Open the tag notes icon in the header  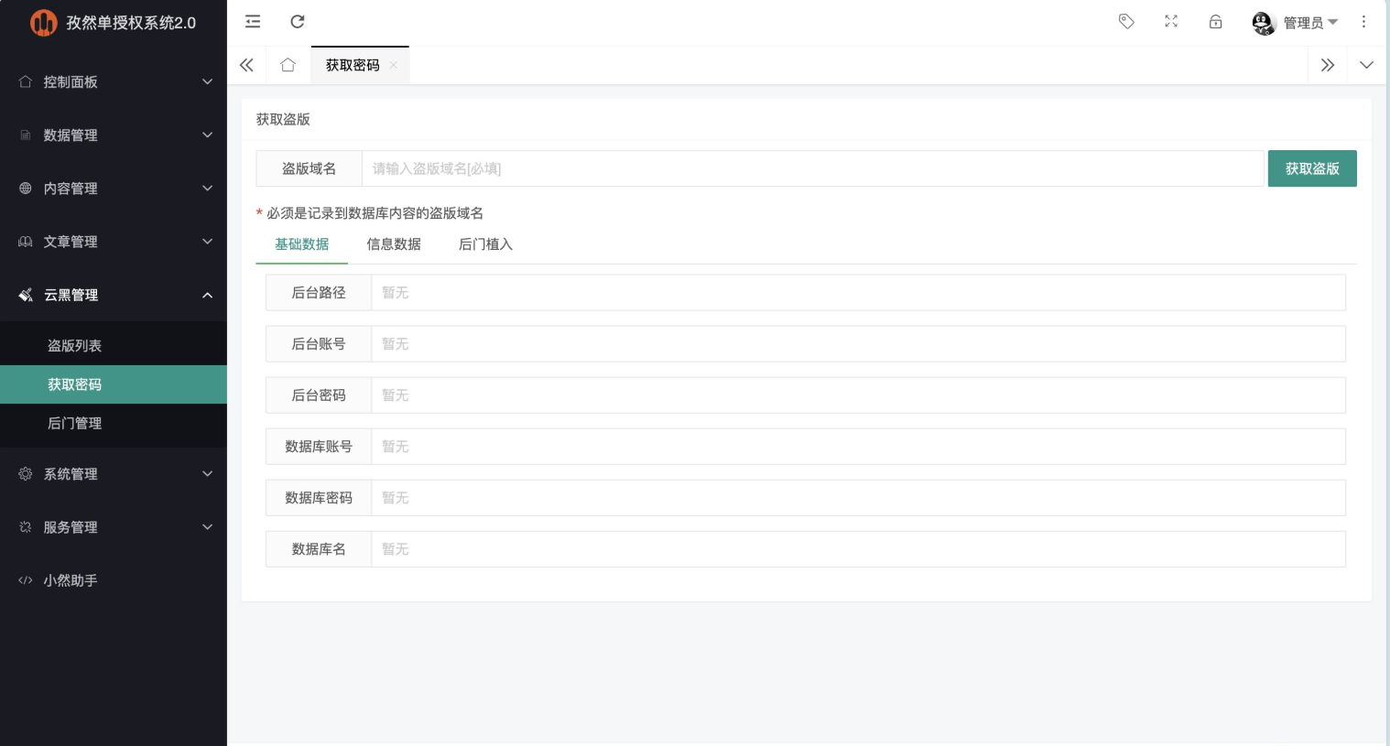coord(1126,22)
